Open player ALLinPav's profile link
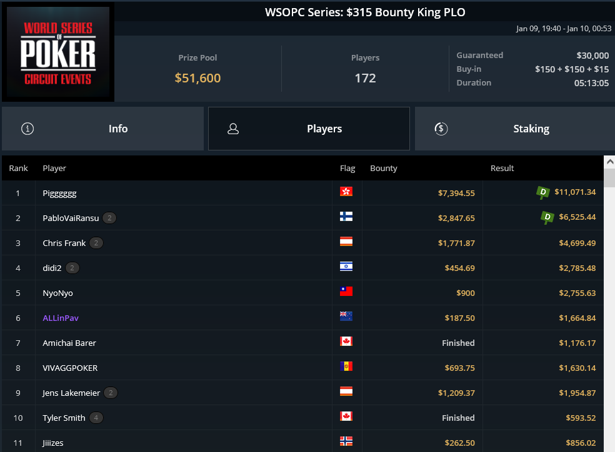615x452 pixels. [61, 318]
